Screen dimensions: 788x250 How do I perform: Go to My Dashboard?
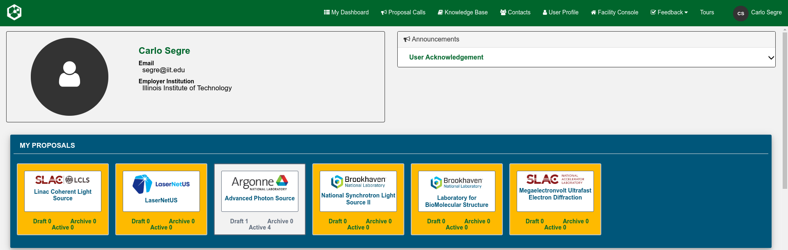point(346,12)
